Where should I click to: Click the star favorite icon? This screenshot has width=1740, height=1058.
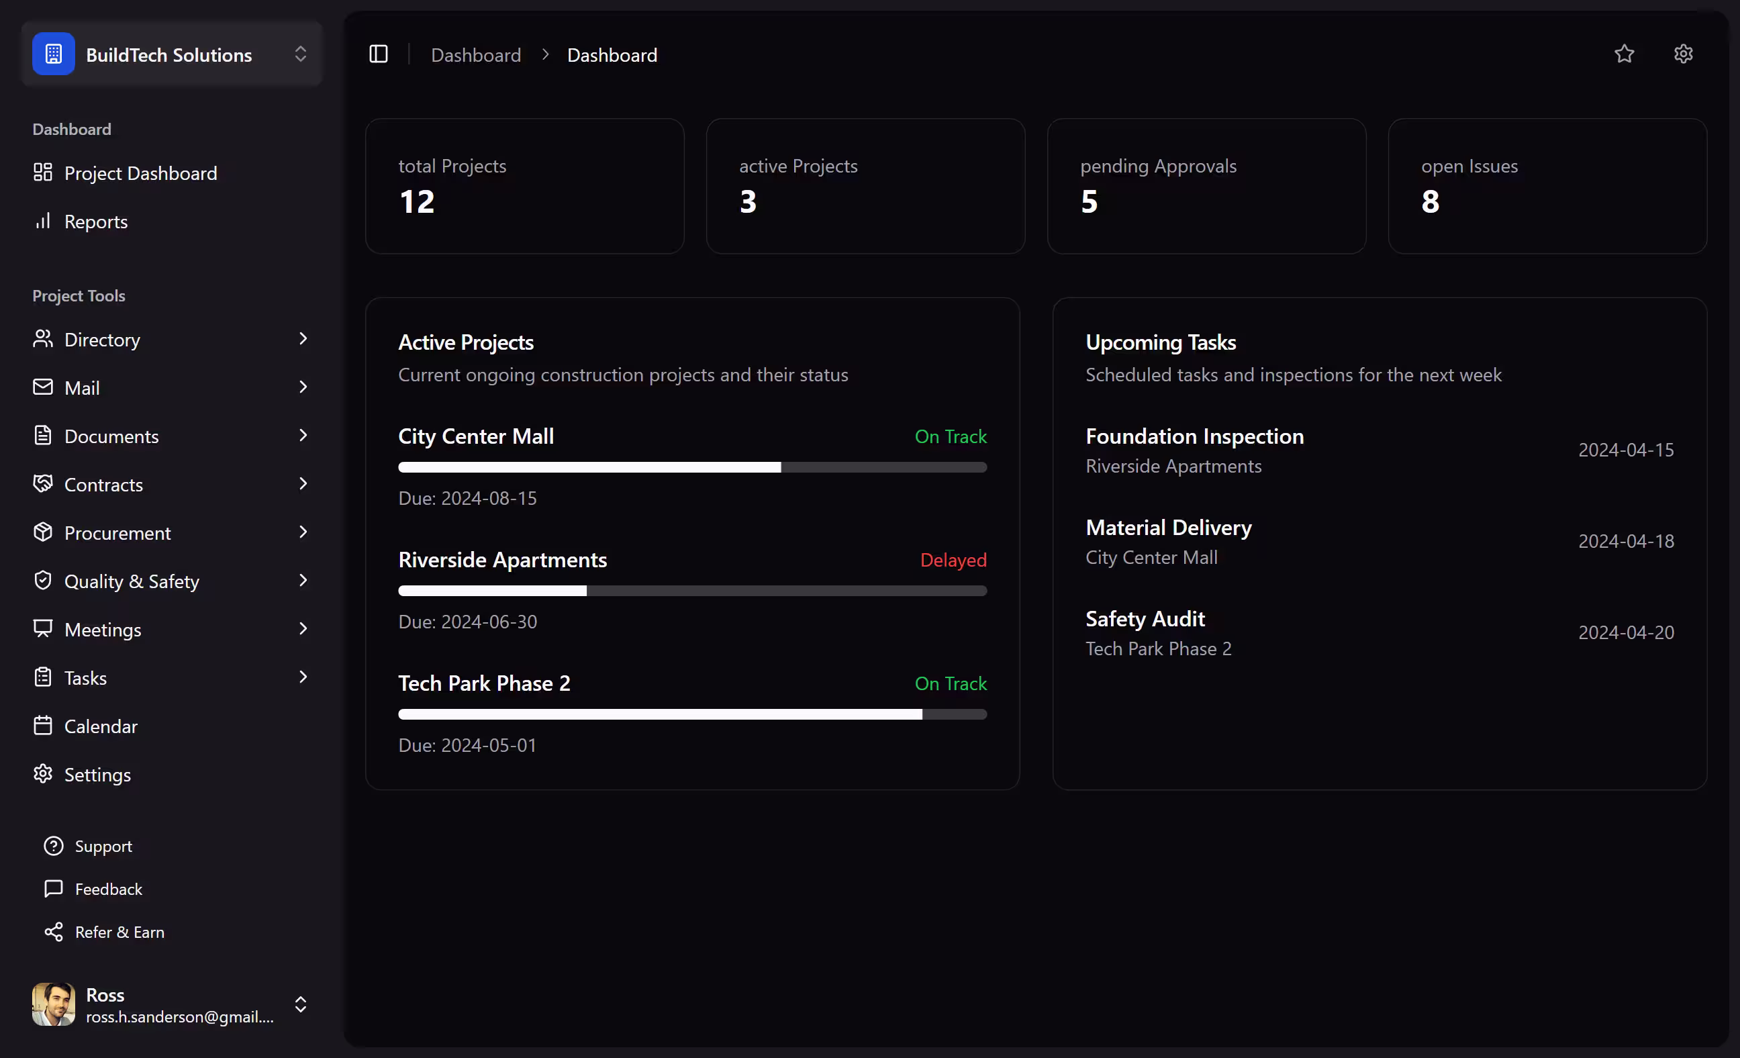(x=1624, y=54)
